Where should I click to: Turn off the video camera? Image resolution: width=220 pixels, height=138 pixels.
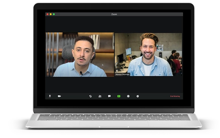click(x=59, y=96)
